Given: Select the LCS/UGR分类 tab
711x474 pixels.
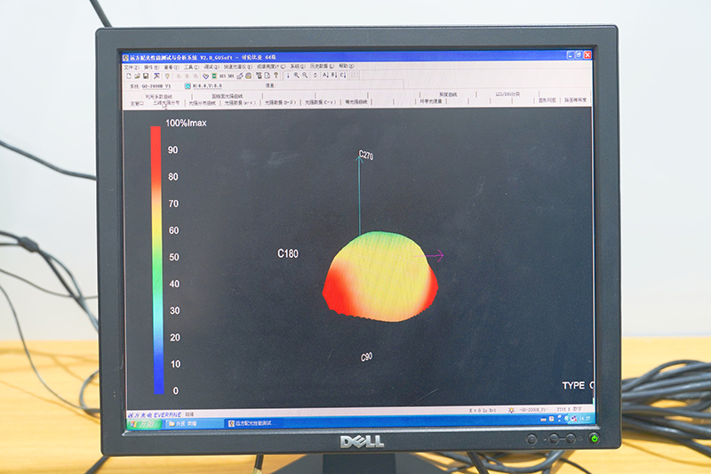Looking at the screenshot, I should pyautogui.click(x=507, y=94).
